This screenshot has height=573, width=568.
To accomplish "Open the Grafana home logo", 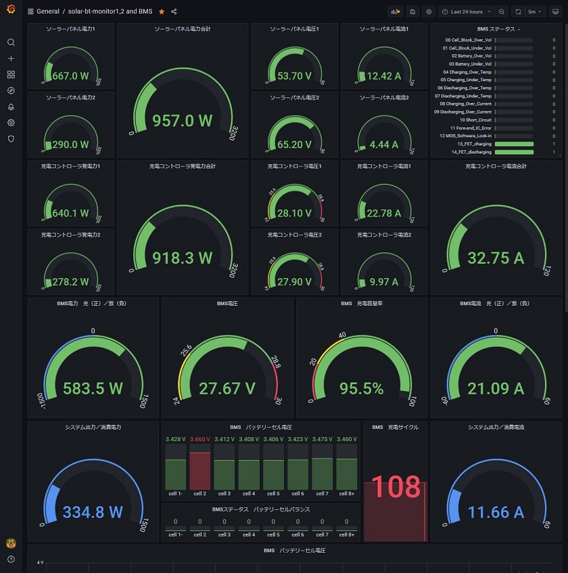I will (x=11, y=9).
